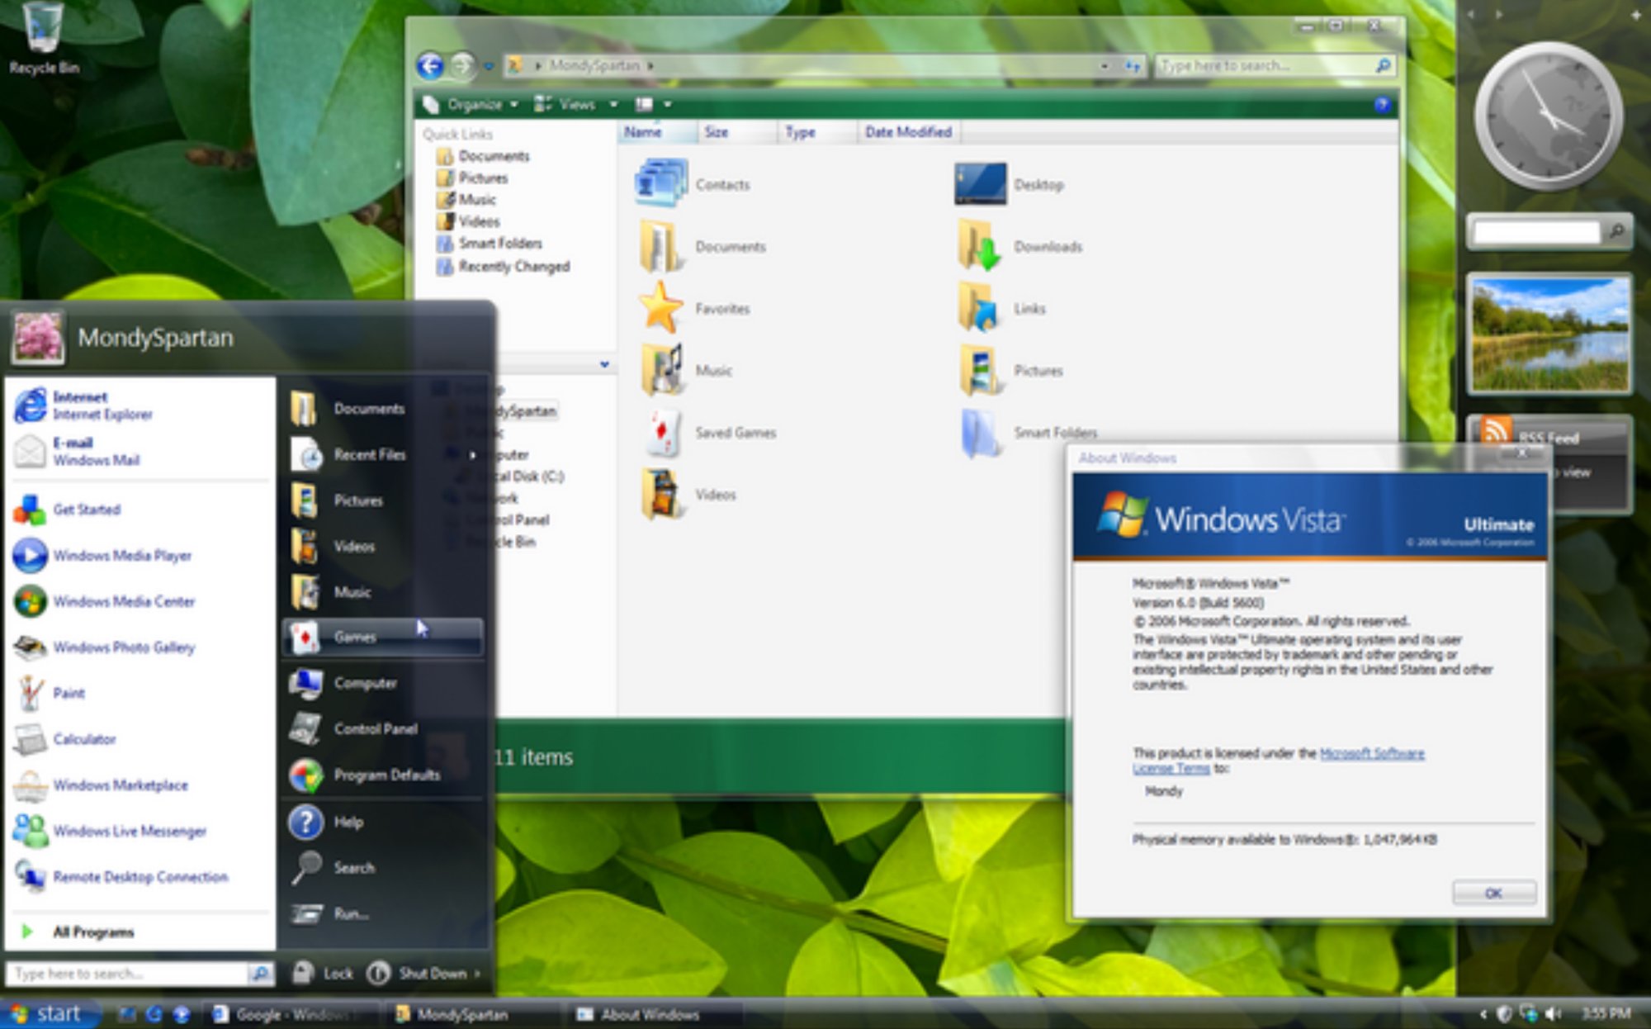
Task: Expand the Recent Files submenu arrow
Action: [473, 455]
